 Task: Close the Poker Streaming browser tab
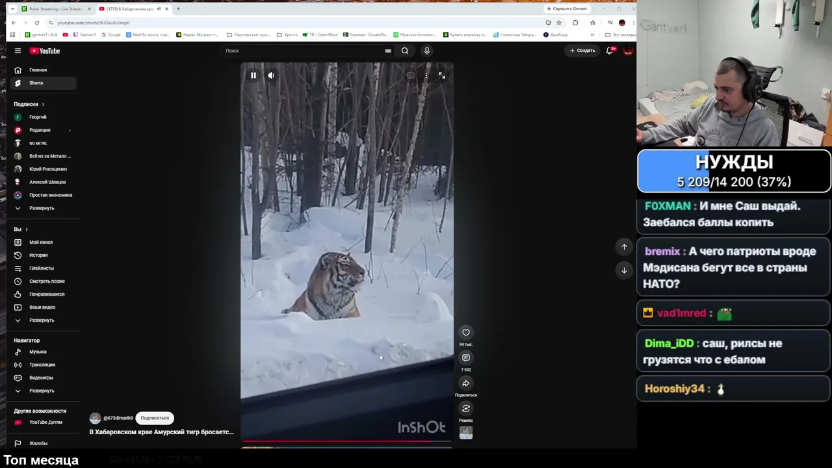pyautogui.click(x=89, y=9)
